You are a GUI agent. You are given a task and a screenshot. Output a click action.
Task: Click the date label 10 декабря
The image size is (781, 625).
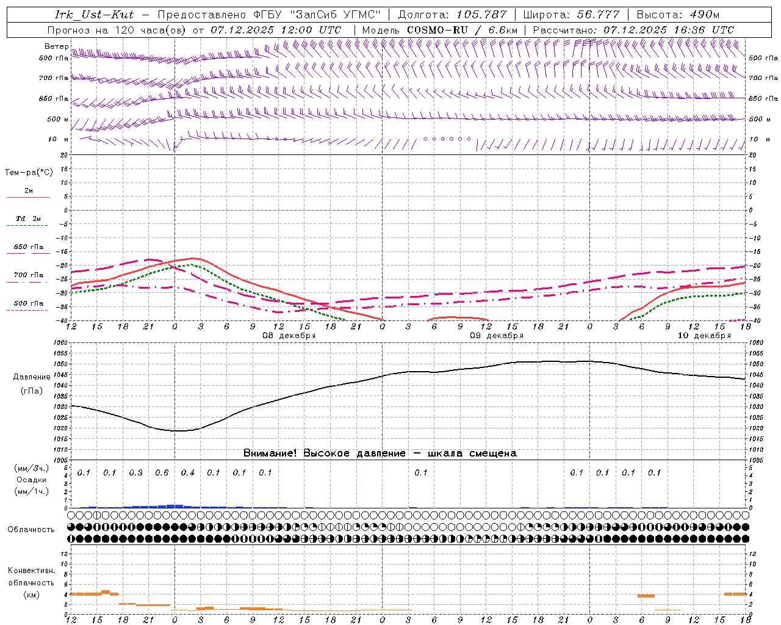tap(704, 336)
